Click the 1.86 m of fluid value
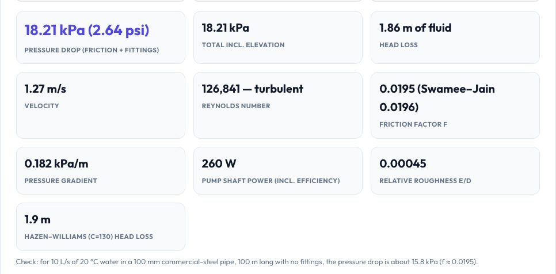 click(415, 28)
